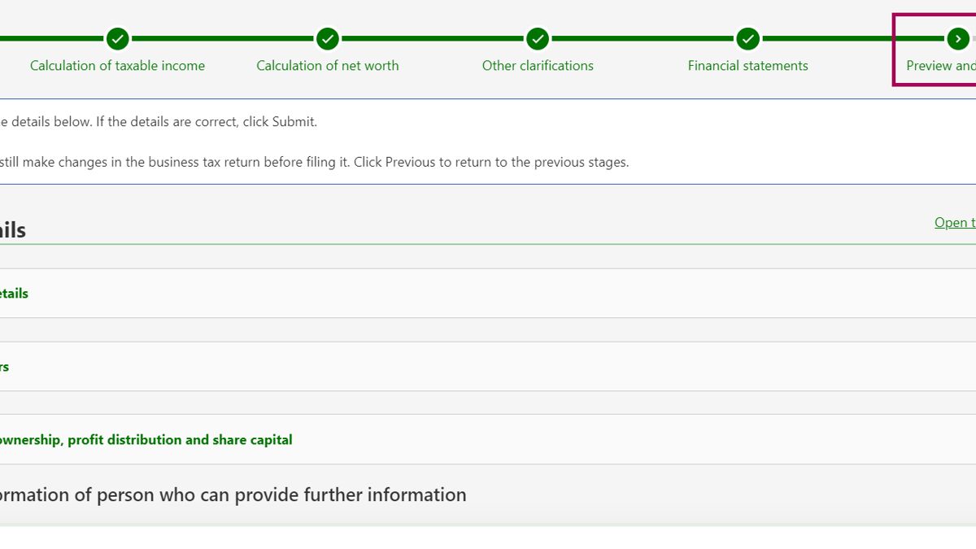Expand ownership, profit distribution and share capital

click(x=146, y=440)
